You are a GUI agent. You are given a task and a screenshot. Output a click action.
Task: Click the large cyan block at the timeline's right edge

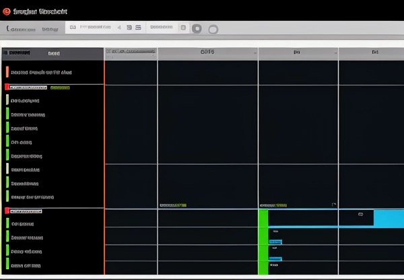tap(389, 218)
